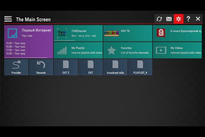205x137 pixels.
Task: Click the current show Час-пик subtitle
Action: 27,36
